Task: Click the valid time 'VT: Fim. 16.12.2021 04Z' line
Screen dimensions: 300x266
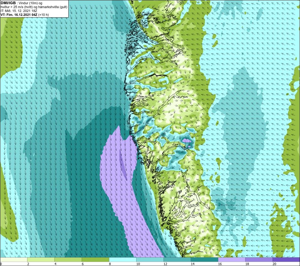Action: (25, 15)
